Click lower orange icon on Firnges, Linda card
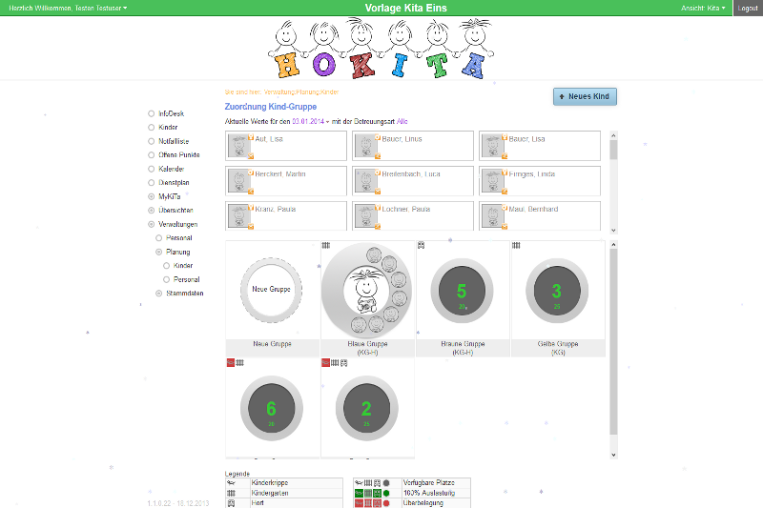This screenshot has width=763, height=508. pos(505,191)
